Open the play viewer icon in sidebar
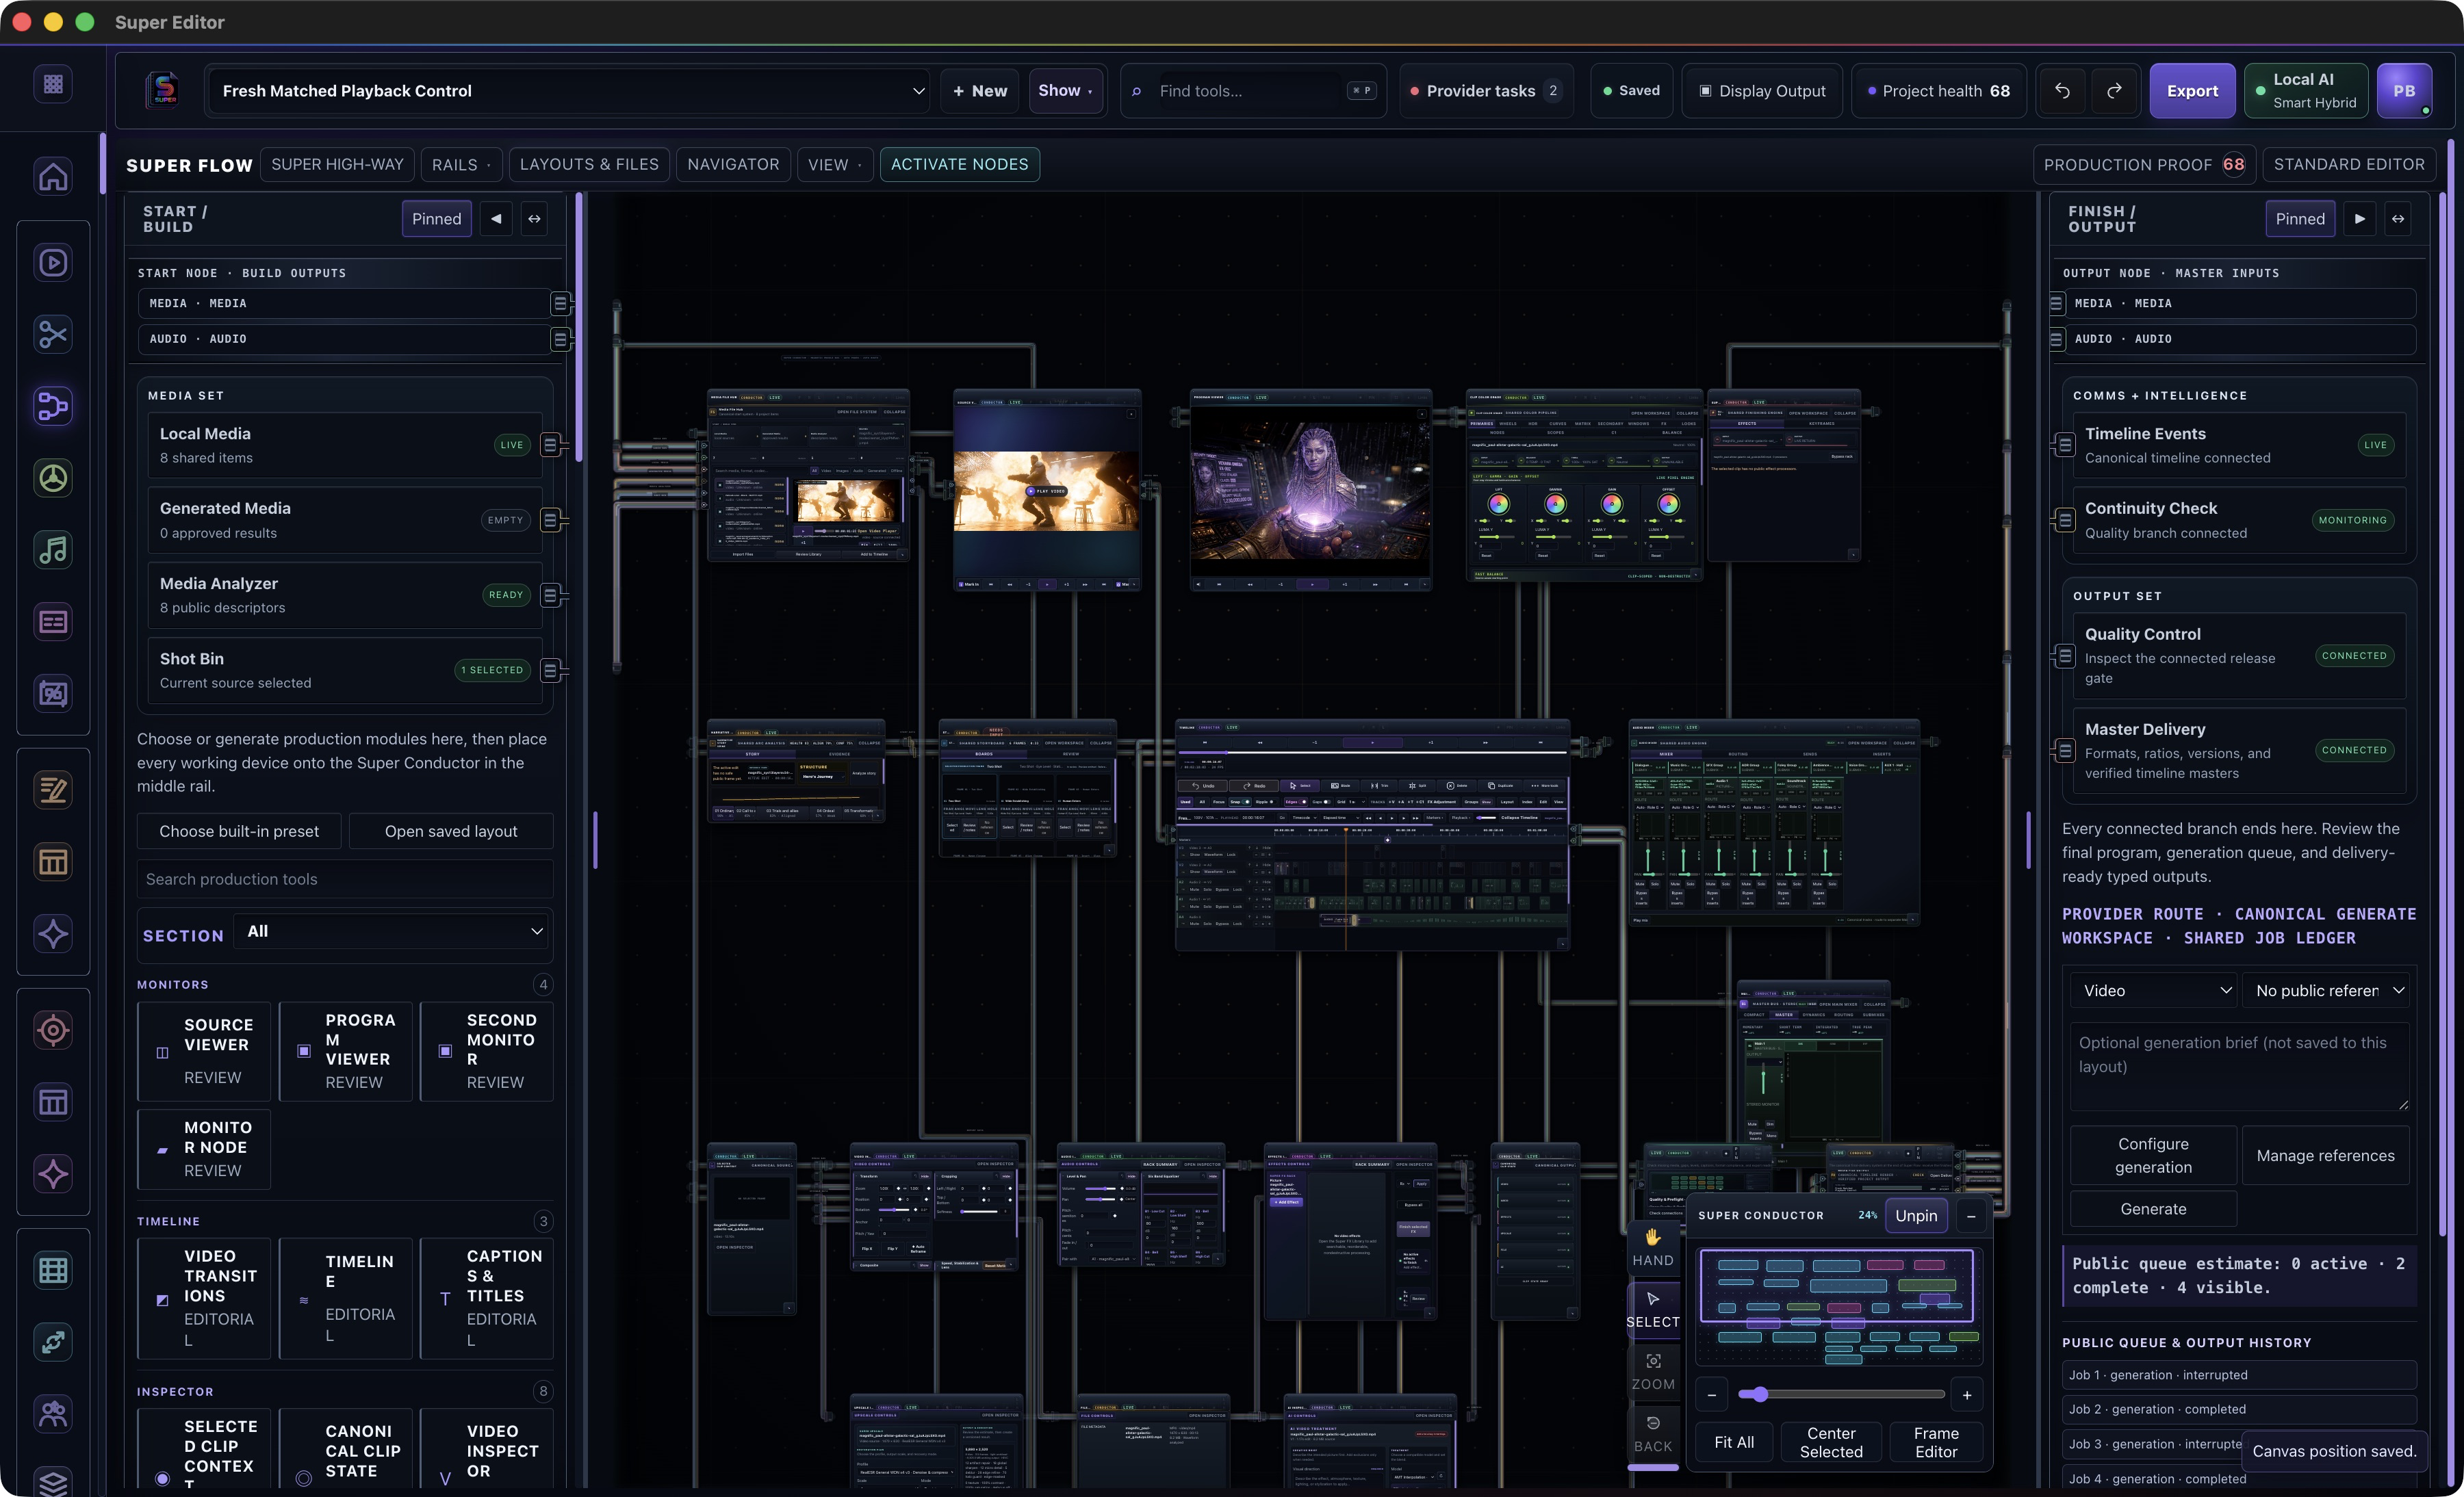 pos(53,262)
